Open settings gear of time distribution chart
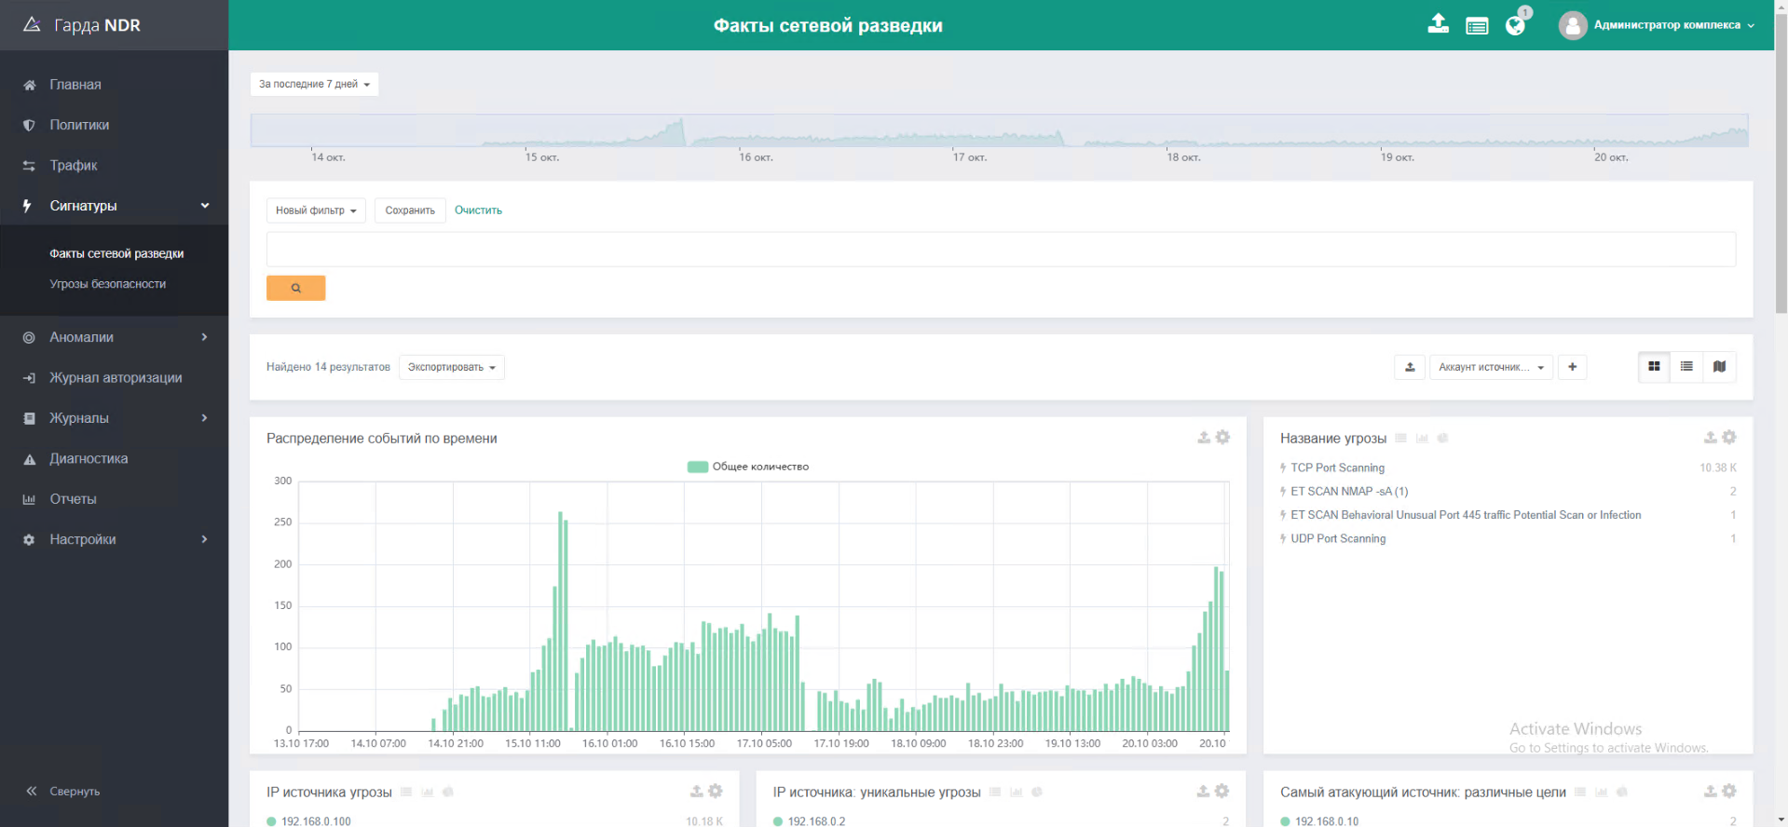The height and width of the screenshot is (827, 1788). (1222, 437)
